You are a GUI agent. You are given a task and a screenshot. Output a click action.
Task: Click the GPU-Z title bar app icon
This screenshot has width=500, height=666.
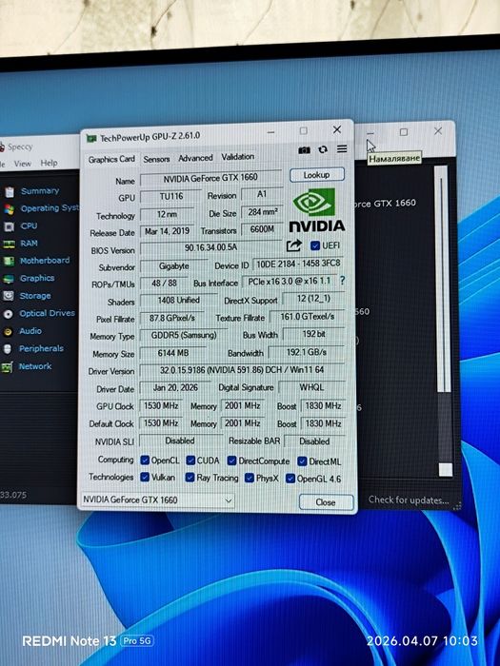pos(91,139)
